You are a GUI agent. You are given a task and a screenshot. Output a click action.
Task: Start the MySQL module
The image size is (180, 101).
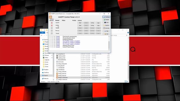[x=80, y=26]
